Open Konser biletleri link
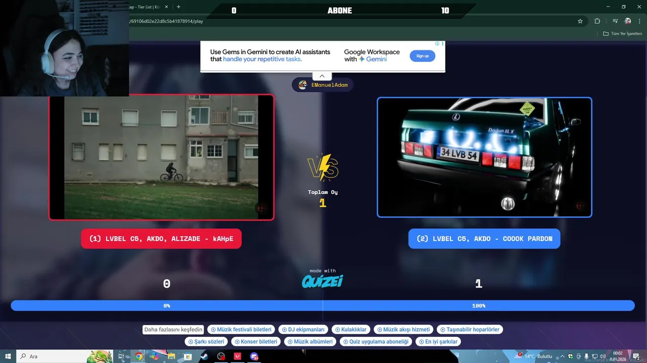The width and height of the screenshot is (647, 363). [255, 342]
